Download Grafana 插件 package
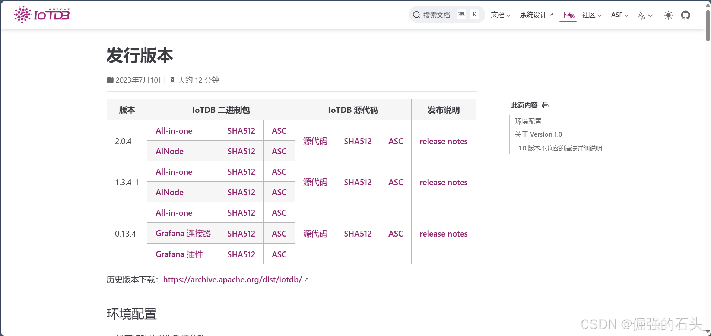This screenshot has width=711, height=336. tap(179, 254)
